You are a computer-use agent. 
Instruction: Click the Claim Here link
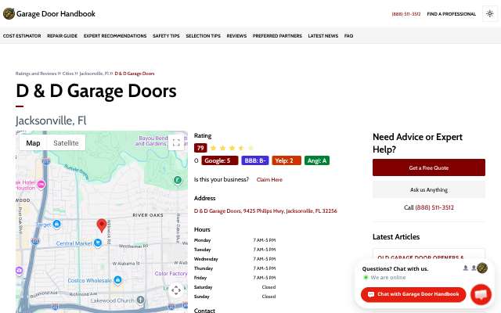(269, 179)
